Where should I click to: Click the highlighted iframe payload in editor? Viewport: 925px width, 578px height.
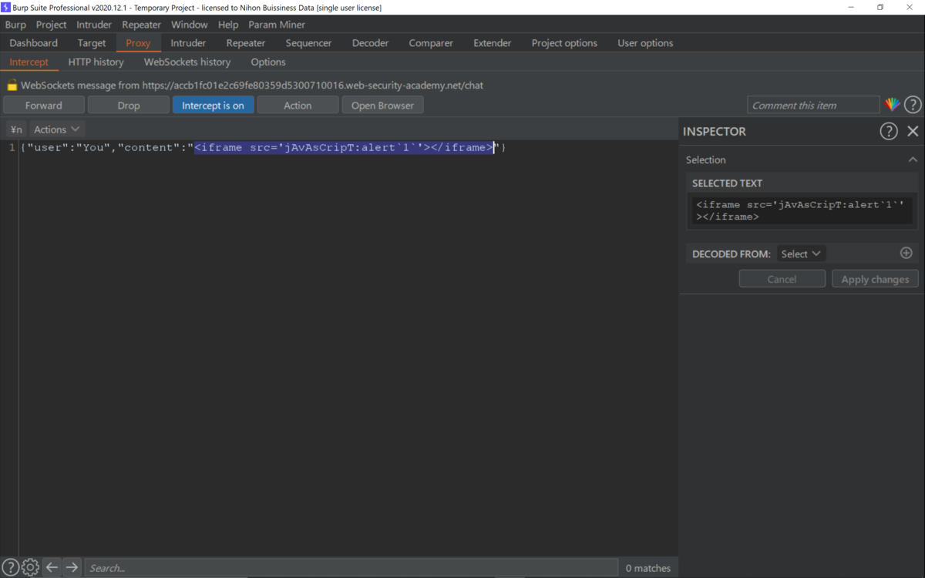[x=344, y=147]
